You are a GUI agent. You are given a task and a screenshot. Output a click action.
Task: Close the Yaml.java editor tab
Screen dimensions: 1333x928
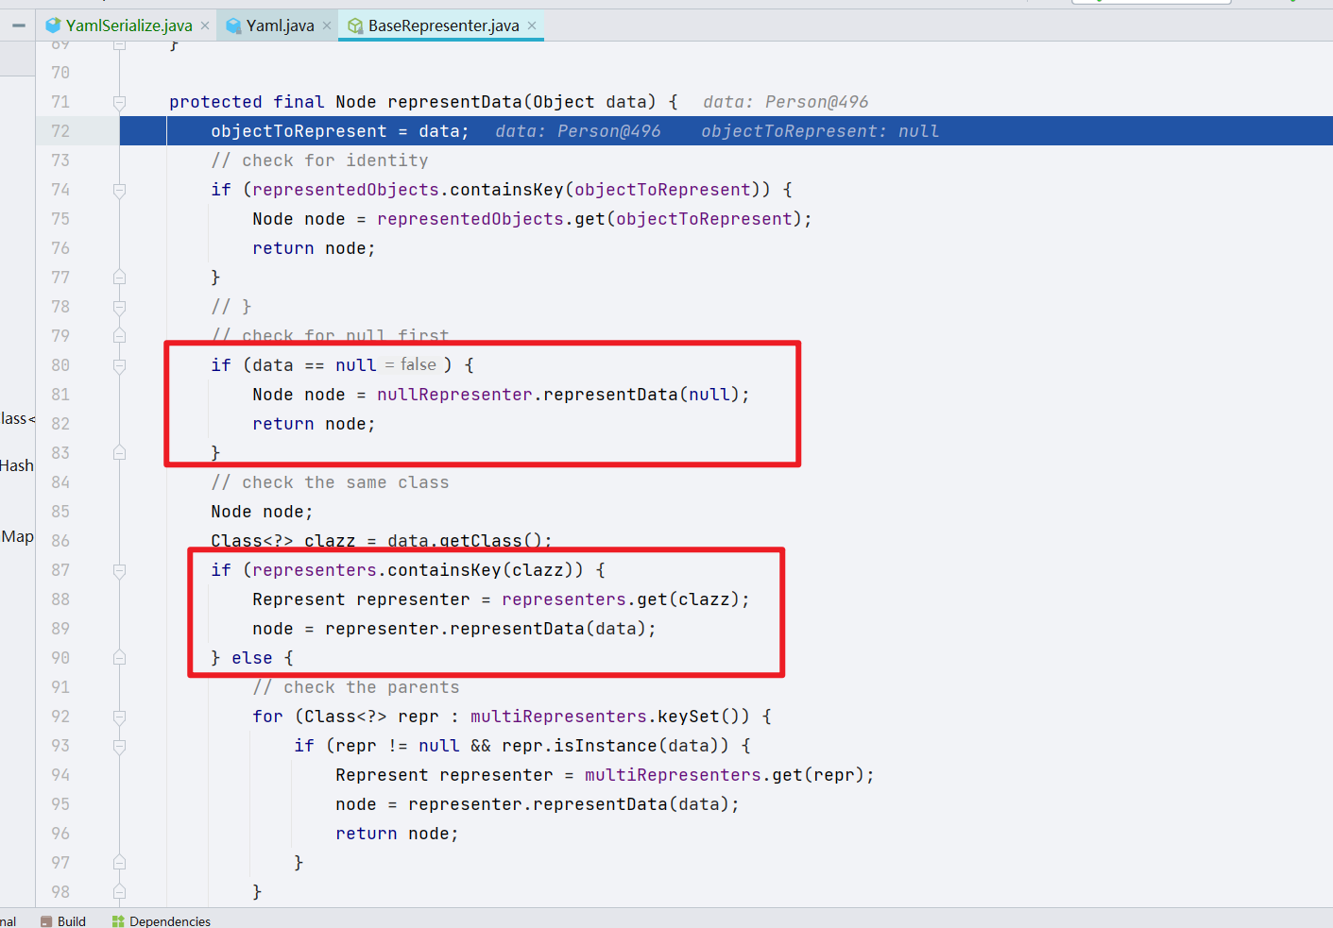coord(326,26)
